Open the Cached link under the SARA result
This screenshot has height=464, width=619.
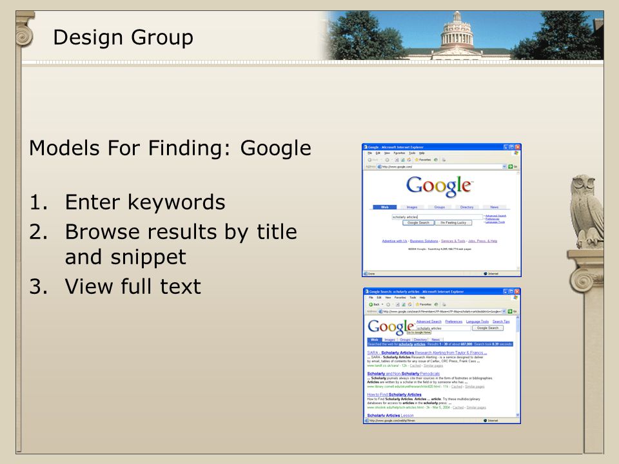point(415,366)
